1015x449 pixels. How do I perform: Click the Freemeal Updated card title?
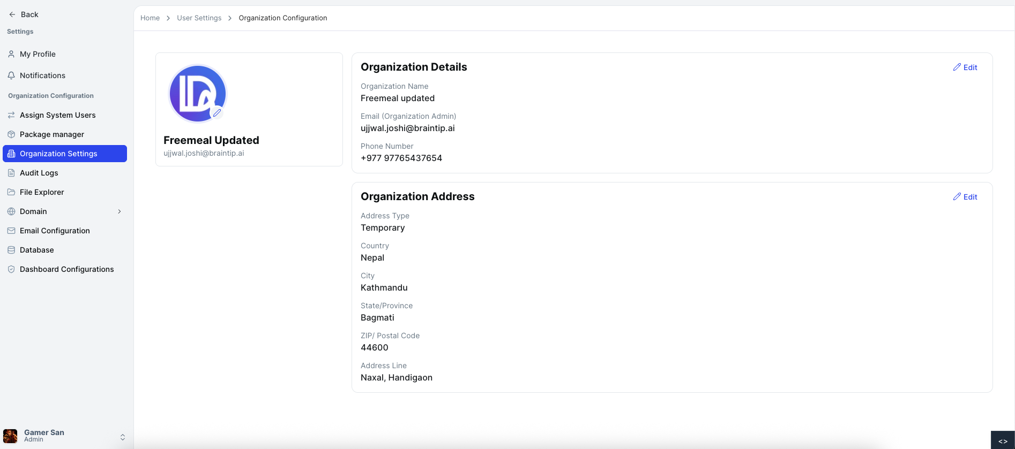click(x=211, y=140)
